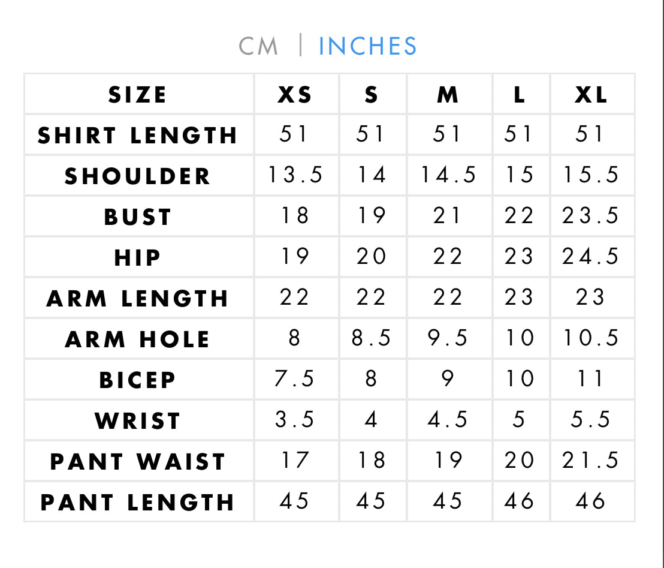Click the BUST row label
The image size is (664, 568).
coord(138,217)
